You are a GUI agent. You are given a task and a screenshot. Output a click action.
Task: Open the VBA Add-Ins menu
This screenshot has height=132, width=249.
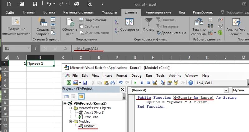click(x=175, y=75)
